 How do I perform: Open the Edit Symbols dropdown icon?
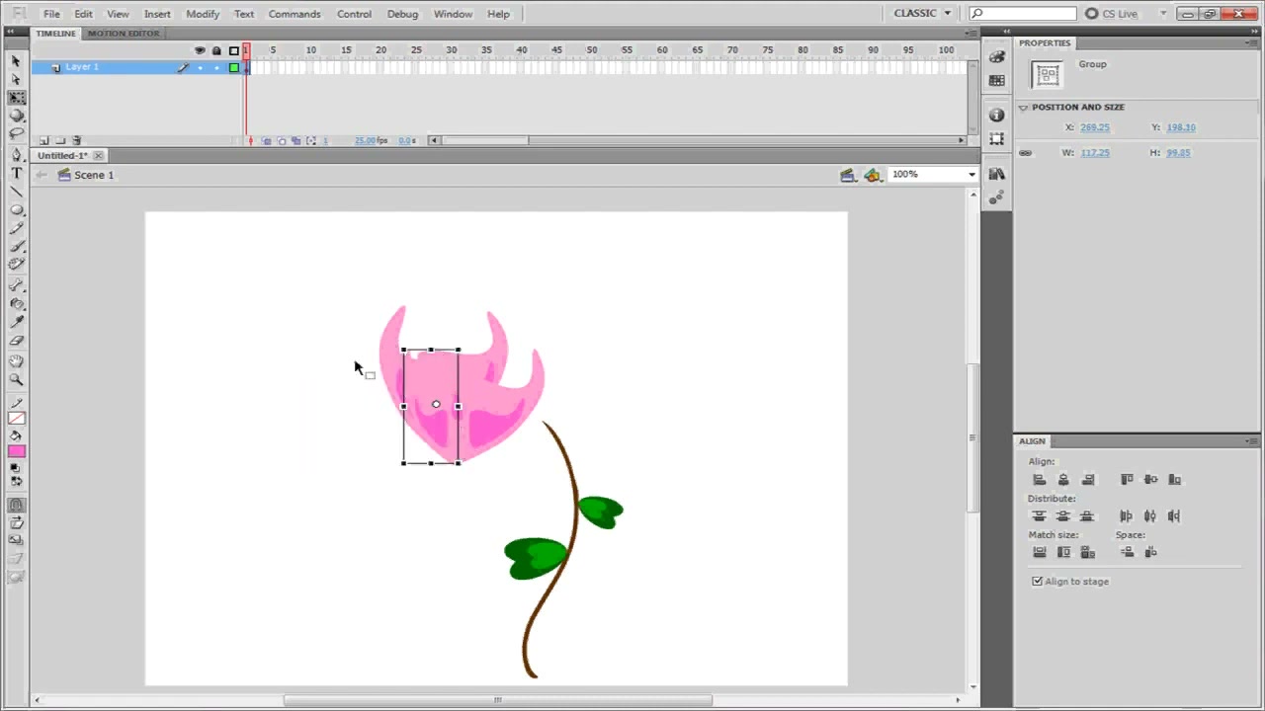pyautogui.click(x=872, y=175)
